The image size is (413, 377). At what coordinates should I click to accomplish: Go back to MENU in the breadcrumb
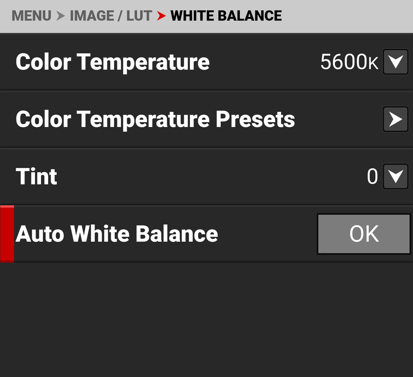(x=31, y=16)
